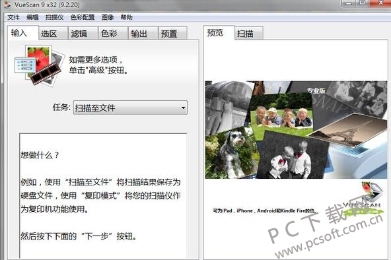
Task: Open the 文件 menu
Action: click(13, 17)
